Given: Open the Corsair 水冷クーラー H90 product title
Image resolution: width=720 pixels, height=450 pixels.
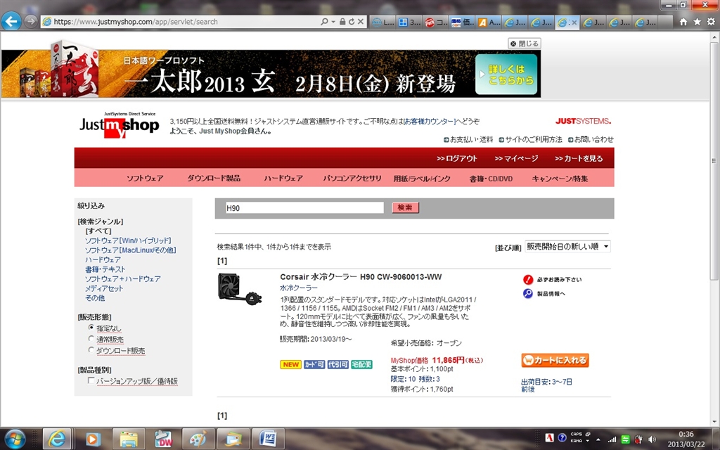Looking at the screenshot, I should (x=361, y=277).
